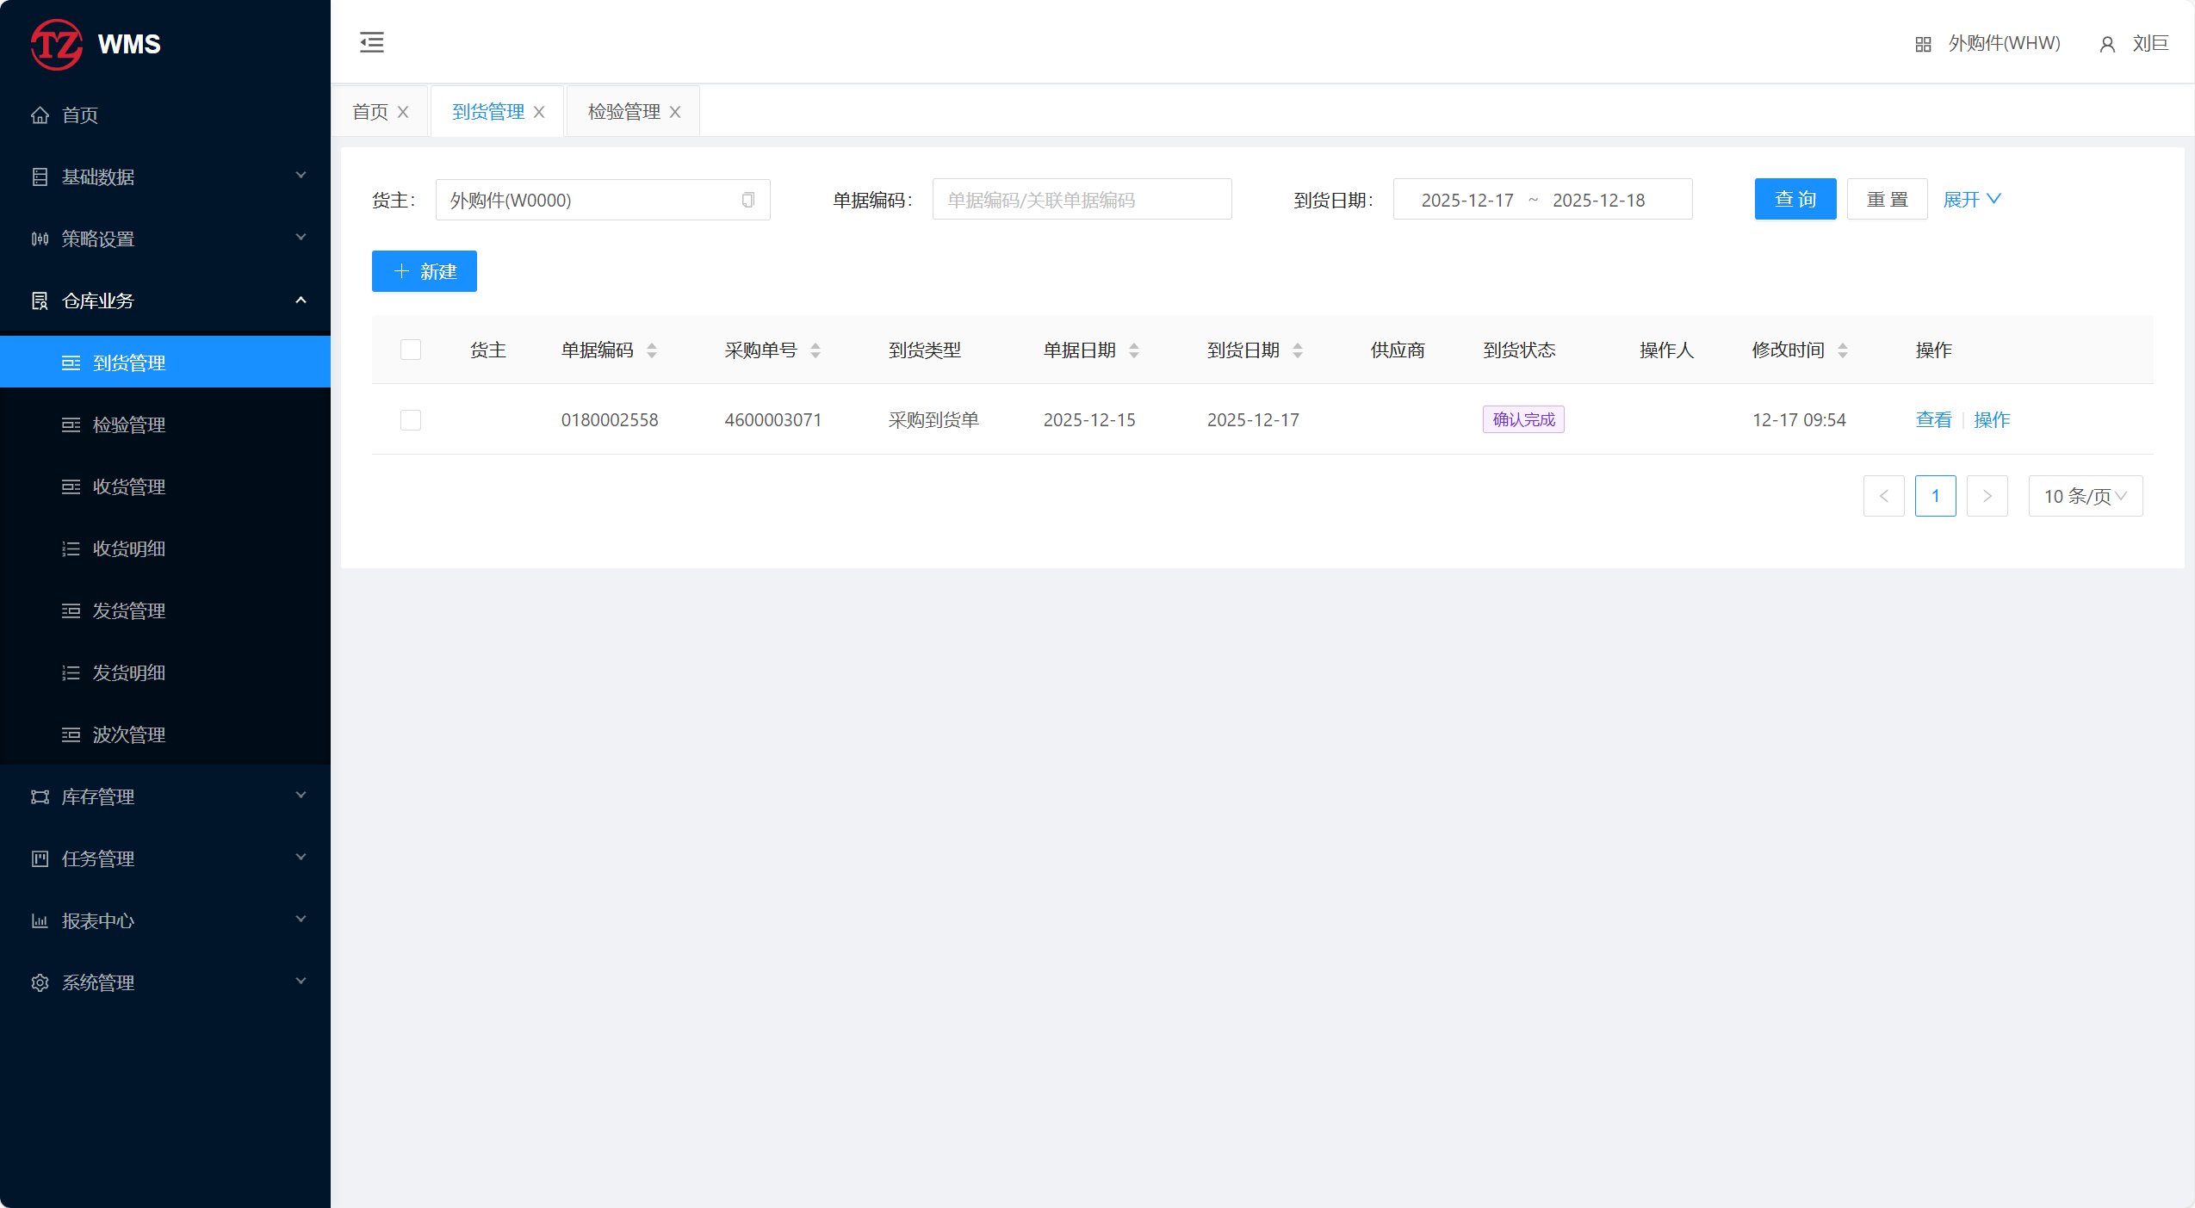Switch to the 检验管理 tab
Viewport: 2195px width, 1208px height.
pos(623,112)
